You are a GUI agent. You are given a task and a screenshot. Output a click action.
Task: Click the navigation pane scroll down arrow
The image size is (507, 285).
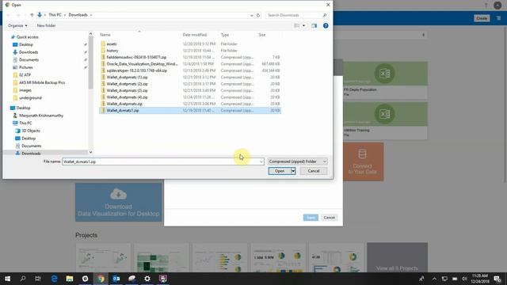pos(90,152)
